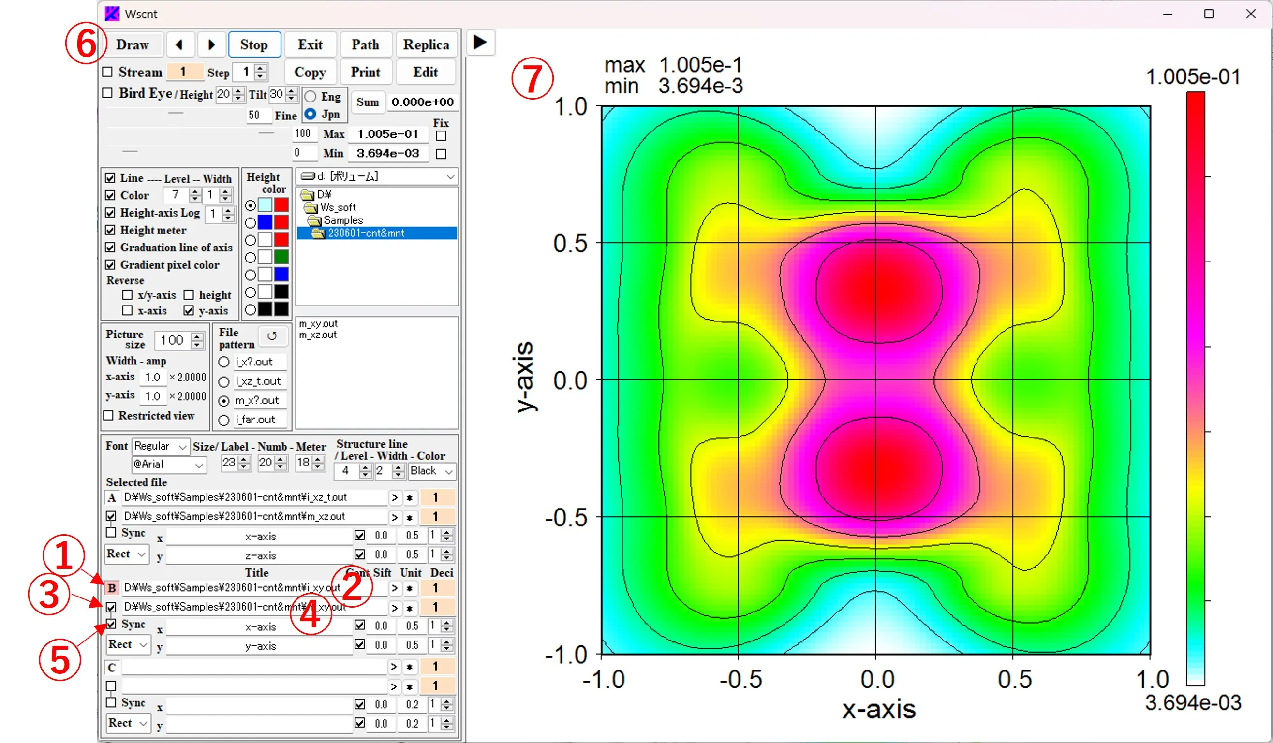The height and width of the screenshot is (743, 1273).
Task: Click the Wscnt app icon in title bar
Action: pos(112,14)
